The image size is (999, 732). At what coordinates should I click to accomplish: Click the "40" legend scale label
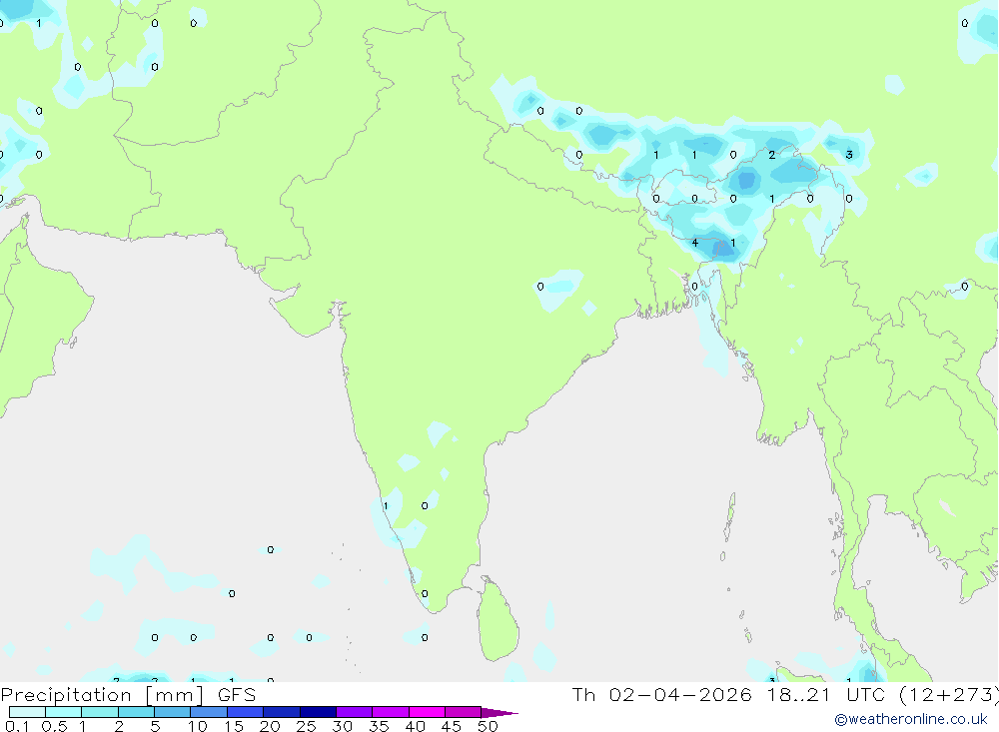(x=415, y=726)
